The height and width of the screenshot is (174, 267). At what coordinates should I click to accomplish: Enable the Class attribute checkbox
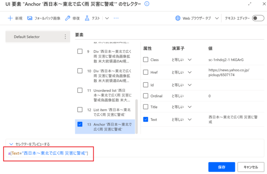[x=146, y=60]
